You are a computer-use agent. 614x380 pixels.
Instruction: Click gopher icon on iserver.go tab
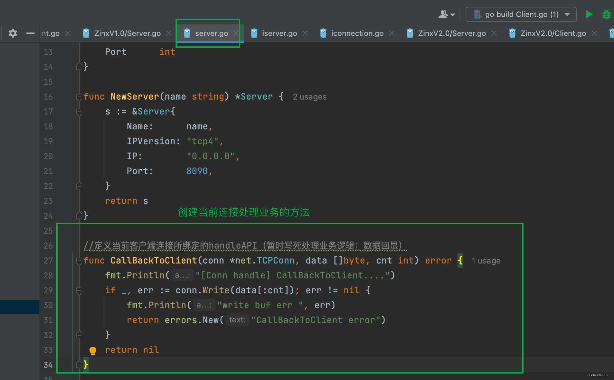click(x=254, y=33)
